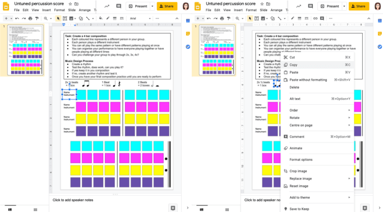Screen dimensions: 383x212
Task: Choose Crop image from context menu
Action: pos(317,171)
